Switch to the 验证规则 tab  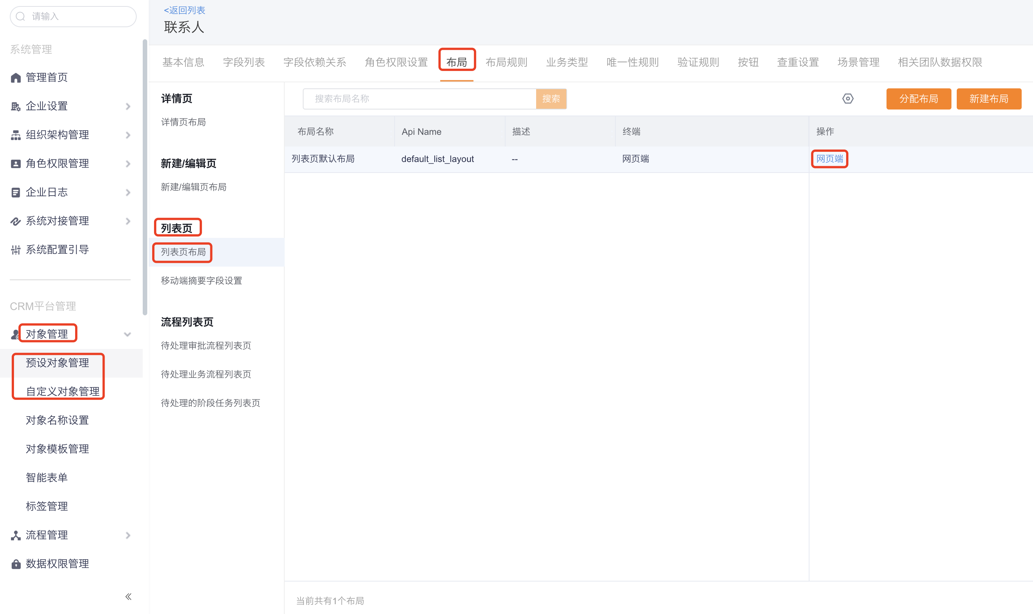(x=698, y=62)
